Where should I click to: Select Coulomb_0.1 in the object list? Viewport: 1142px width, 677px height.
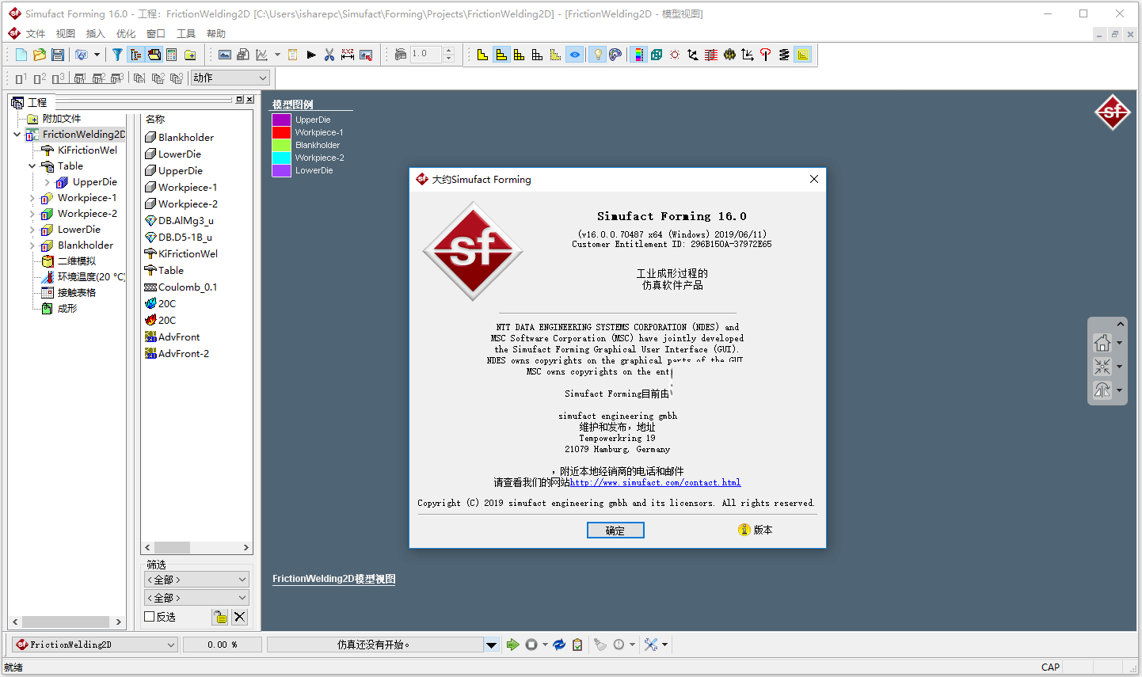tap(181, 287)
